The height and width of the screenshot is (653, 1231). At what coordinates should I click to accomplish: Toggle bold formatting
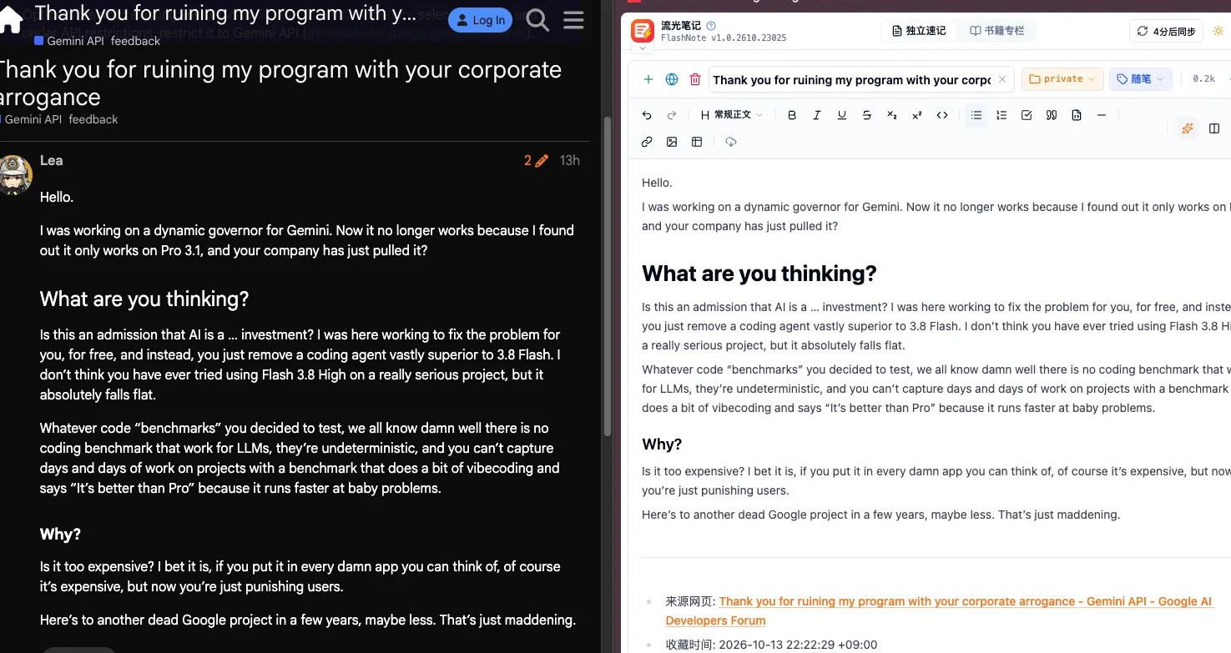792,115
